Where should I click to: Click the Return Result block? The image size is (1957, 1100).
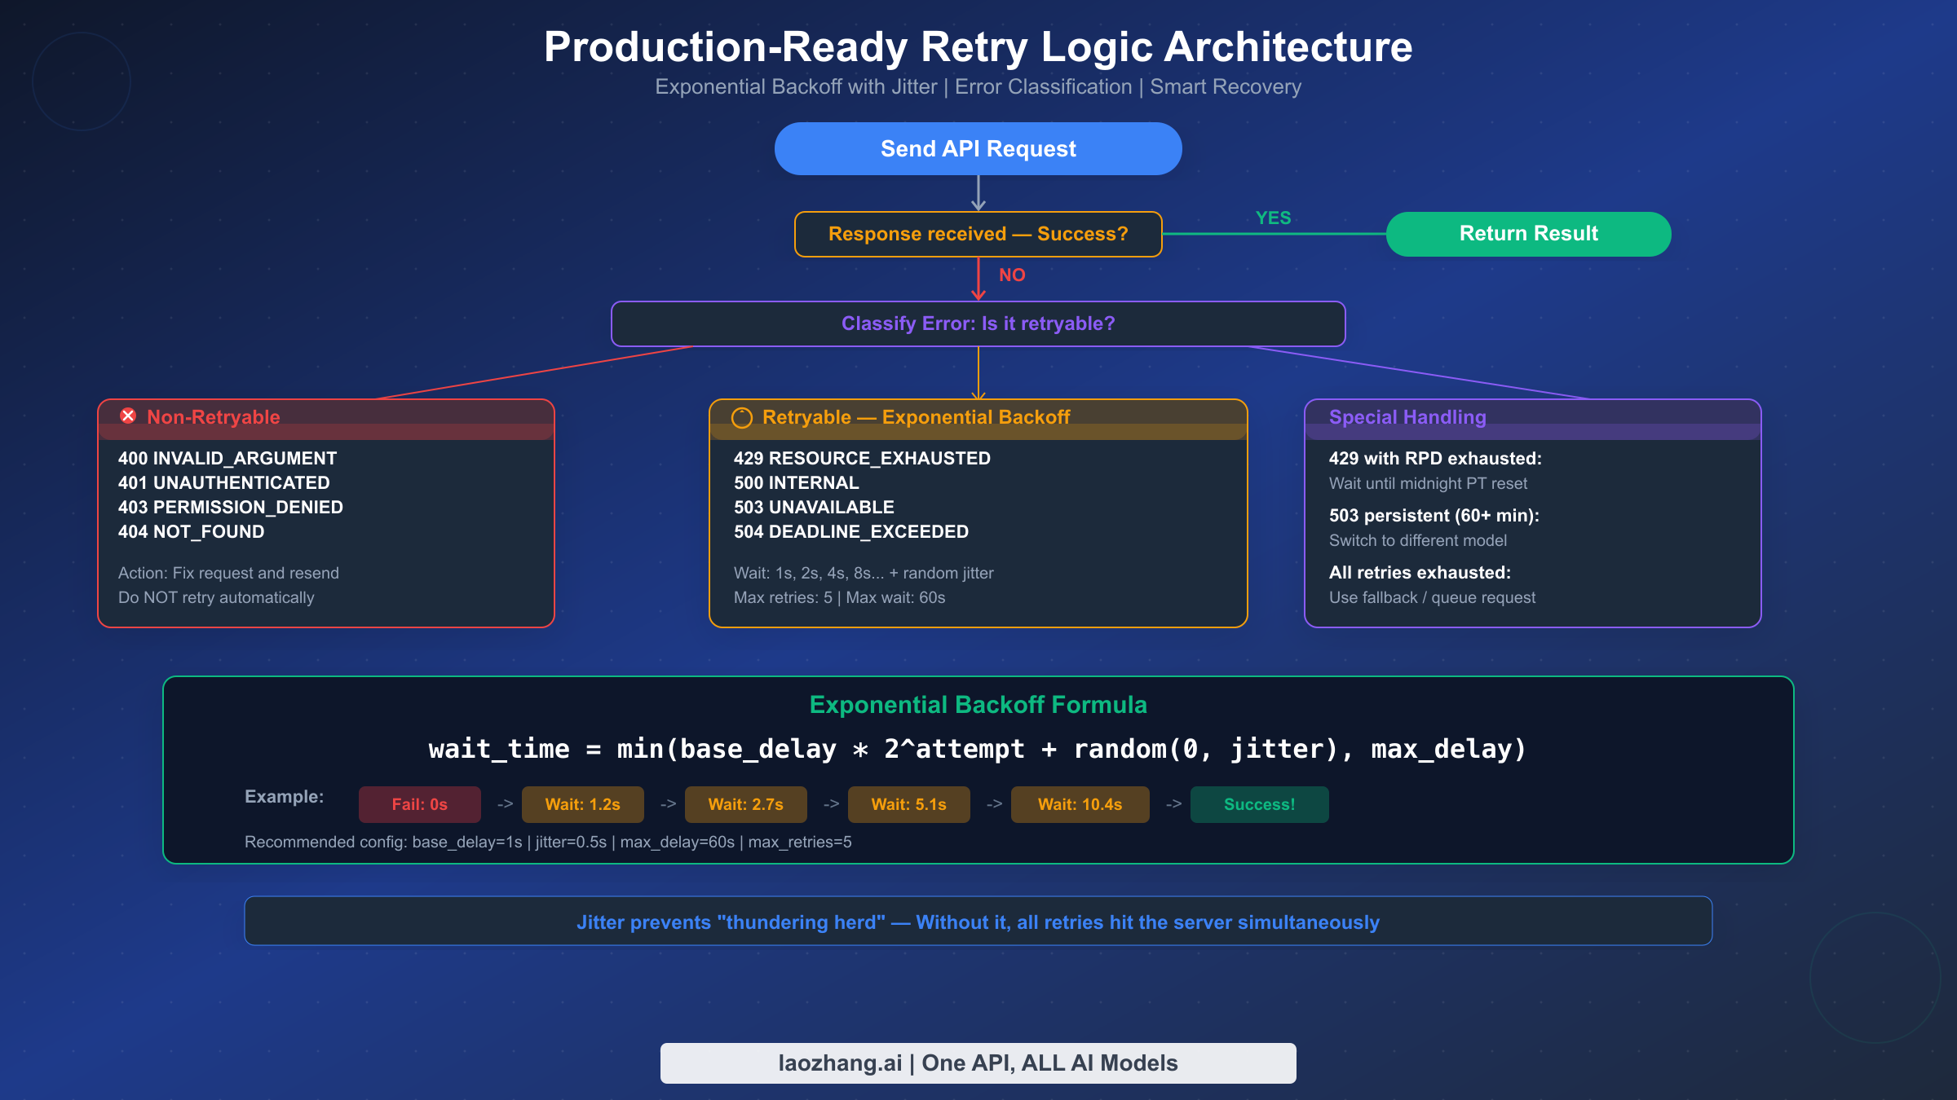(x=1527, y=234)
